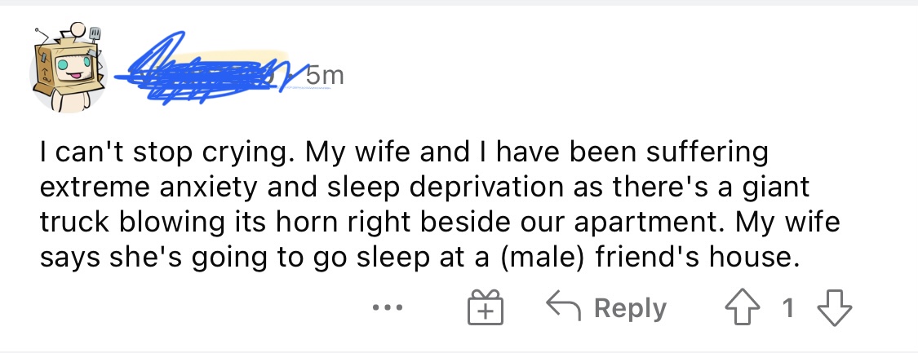
Task: Downvote the truck horn comment
Action: pyautogui.click(x=833, y=309)
